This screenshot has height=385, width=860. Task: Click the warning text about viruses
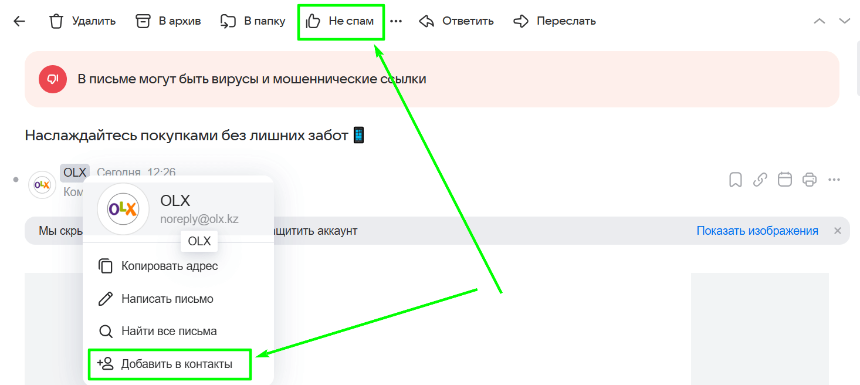pyautogui.click(x=252, y=79)
